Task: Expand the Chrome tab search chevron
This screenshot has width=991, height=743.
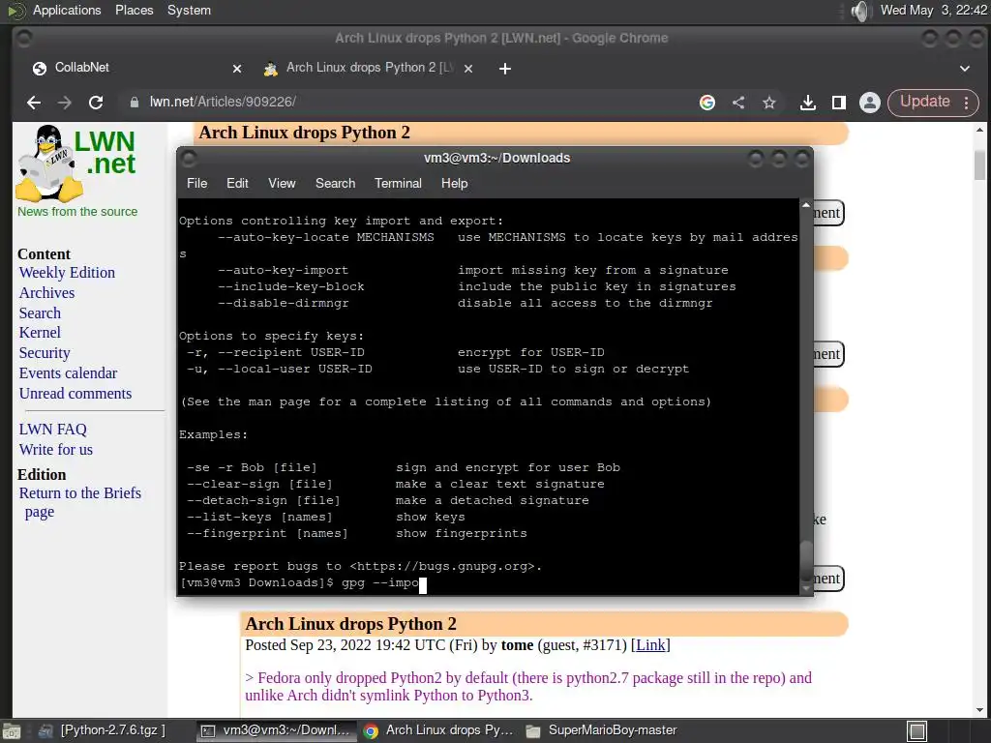Action: pyautogui.click(x=965, y=69)
